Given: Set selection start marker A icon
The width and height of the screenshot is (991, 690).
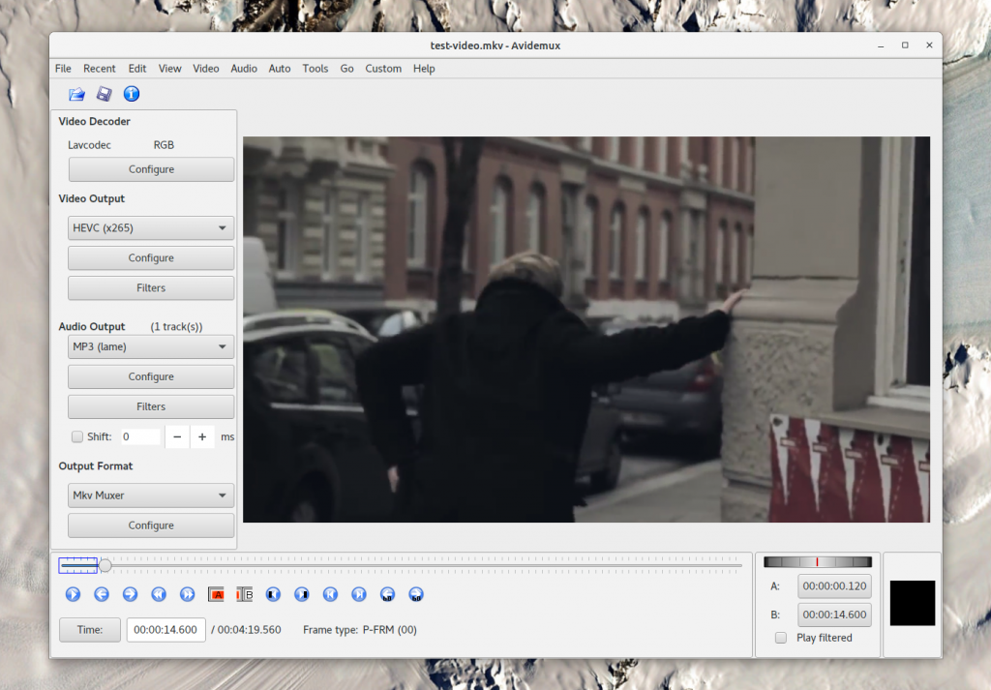Looking at the screenshot, I should coord(216,594).
